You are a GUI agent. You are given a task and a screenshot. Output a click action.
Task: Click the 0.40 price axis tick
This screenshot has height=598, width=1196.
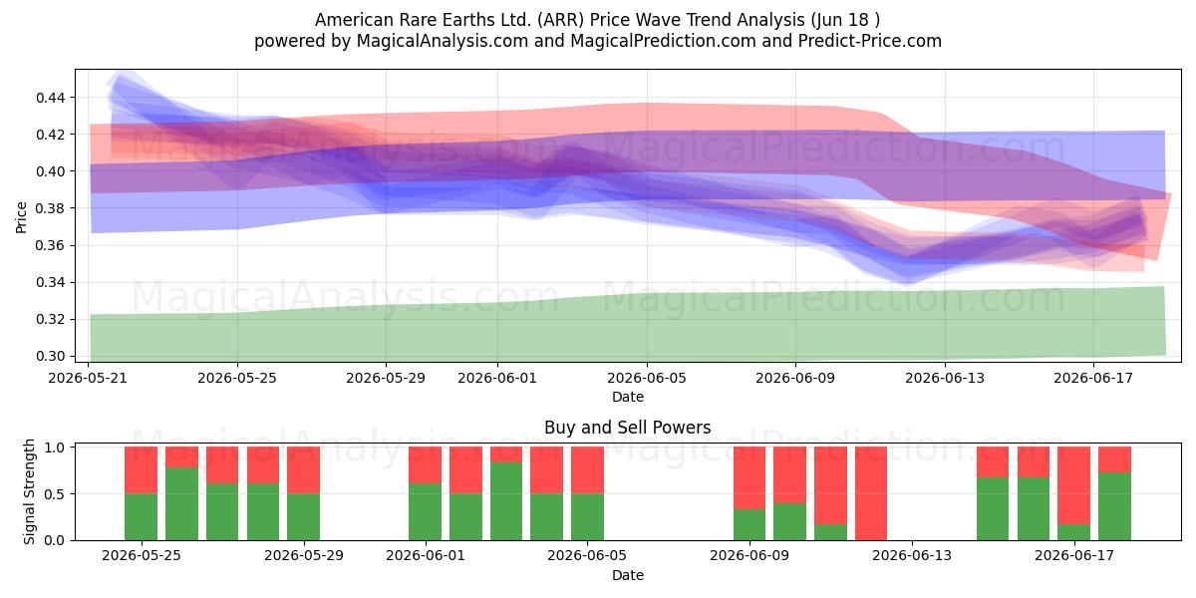(x=51, y=171)
